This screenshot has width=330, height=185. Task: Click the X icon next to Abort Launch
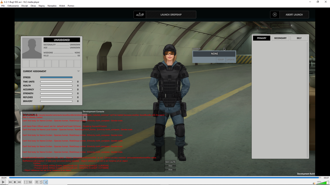pos(275,15)
